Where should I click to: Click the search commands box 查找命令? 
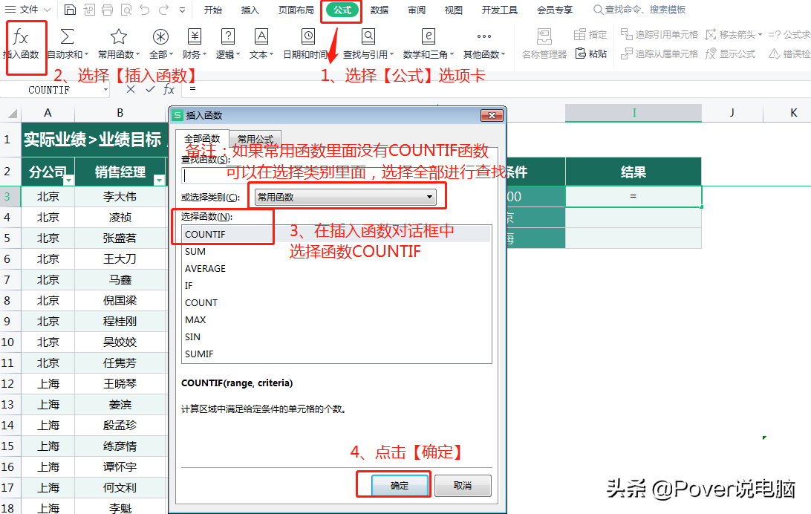tap(639, 10)
